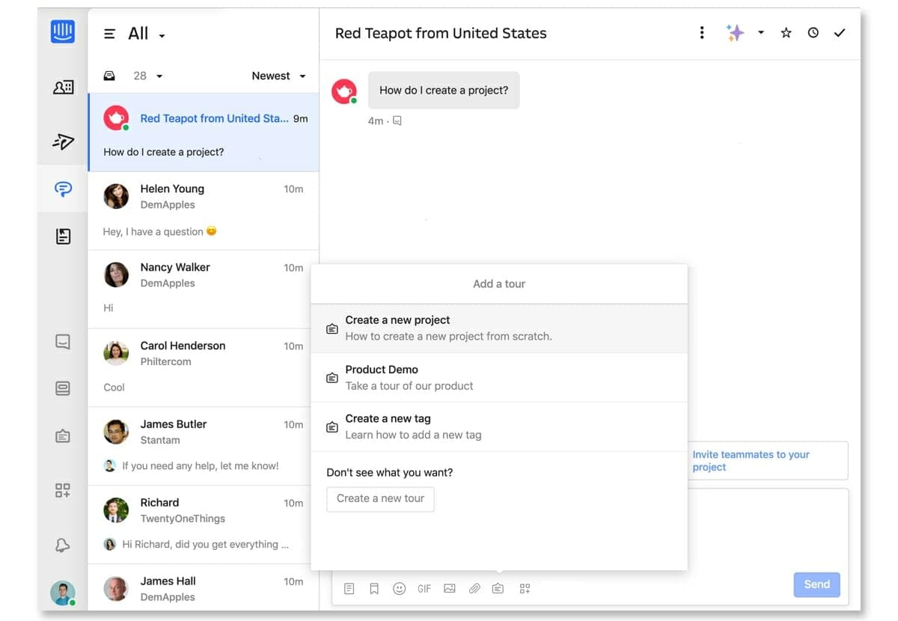This screenshot has width=898, height=621.
Task: Star this conversation as priority
Action: click(x=786, y=33)
